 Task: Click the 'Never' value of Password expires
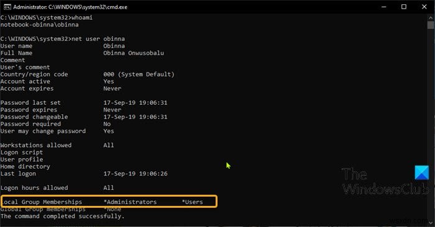coord(112,110)
